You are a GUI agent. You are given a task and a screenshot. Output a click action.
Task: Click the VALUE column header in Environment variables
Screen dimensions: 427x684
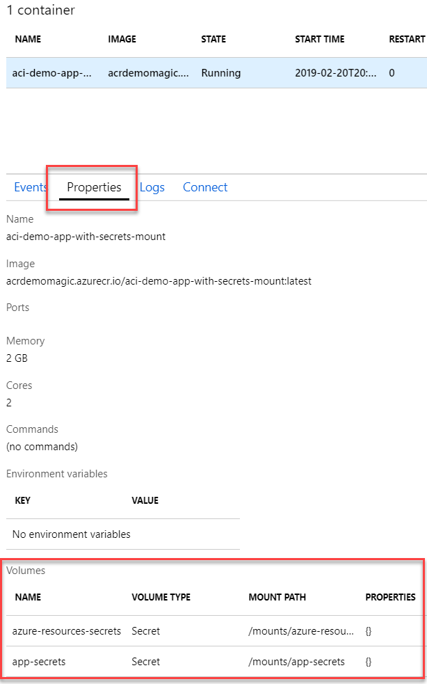[145, 500]
